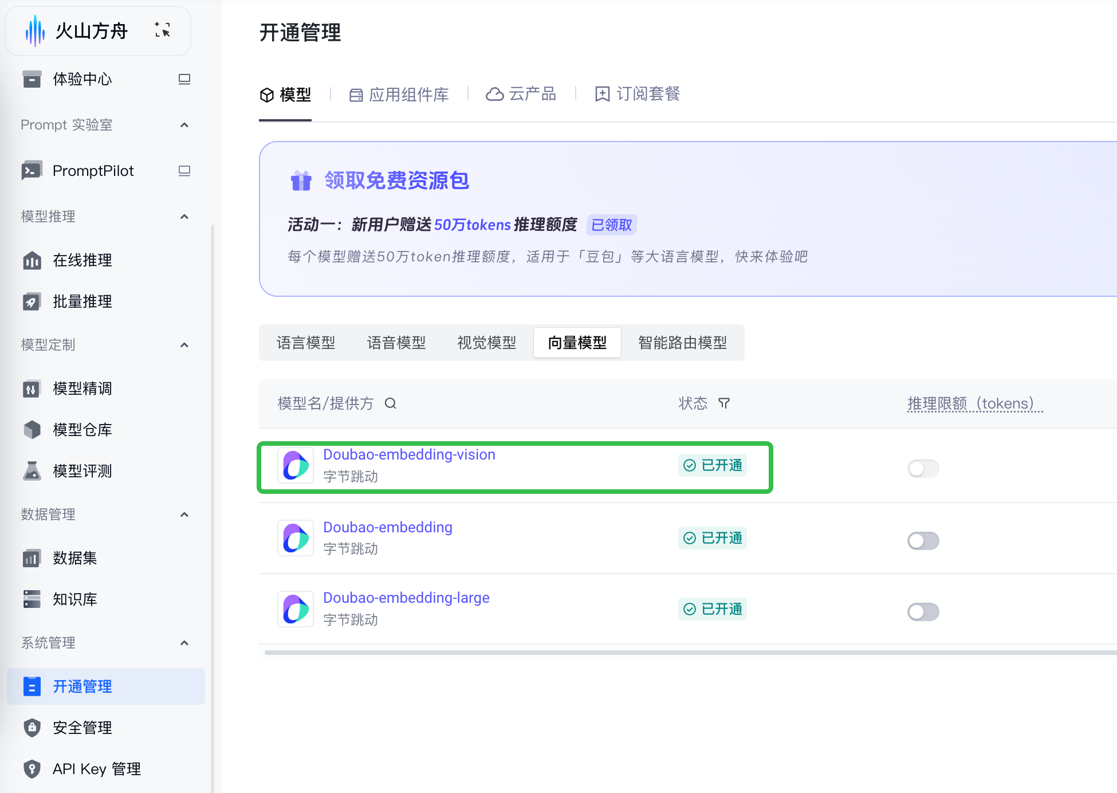The image size is (1117, 793).
Task: Open the 状态 filter dropdown
Action: 724,403
